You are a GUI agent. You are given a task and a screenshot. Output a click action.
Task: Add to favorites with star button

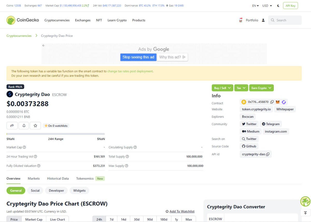pyautogui.click(x=35, y=126)
